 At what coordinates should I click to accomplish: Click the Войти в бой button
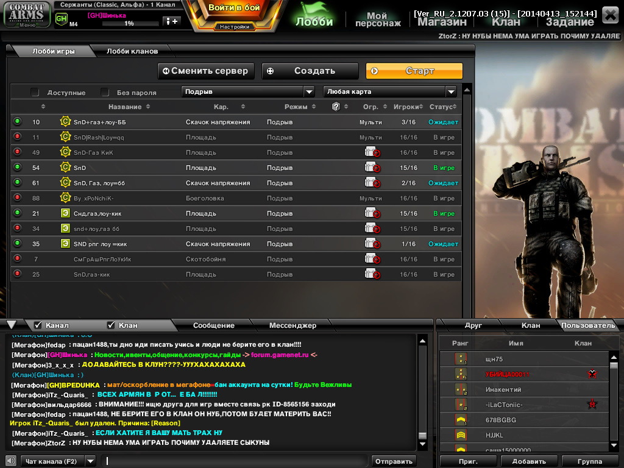click(234, 7)
